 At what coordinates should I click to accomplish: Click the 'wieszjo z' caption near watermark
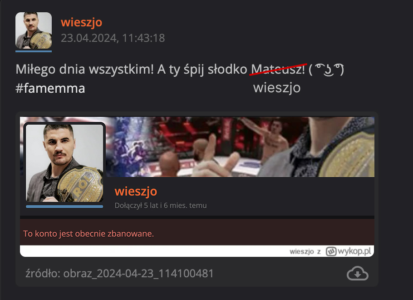pos(305,251)
